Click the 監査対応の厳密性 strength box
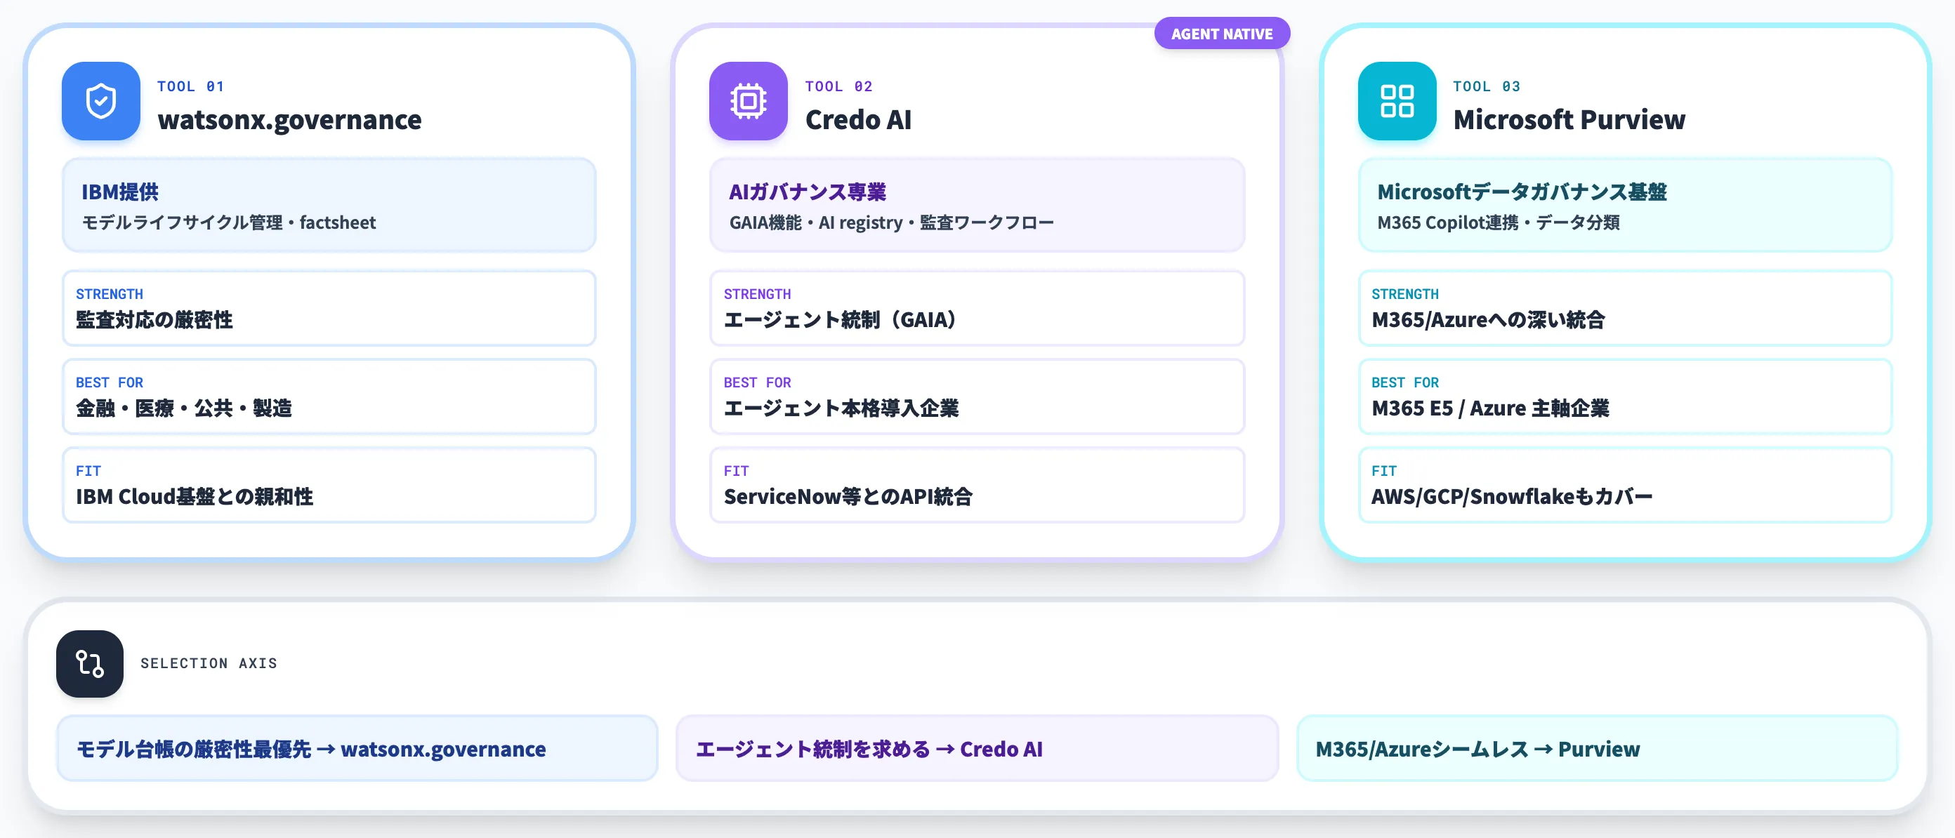Viewport: 1955px width, 838px height. point(329,308)
